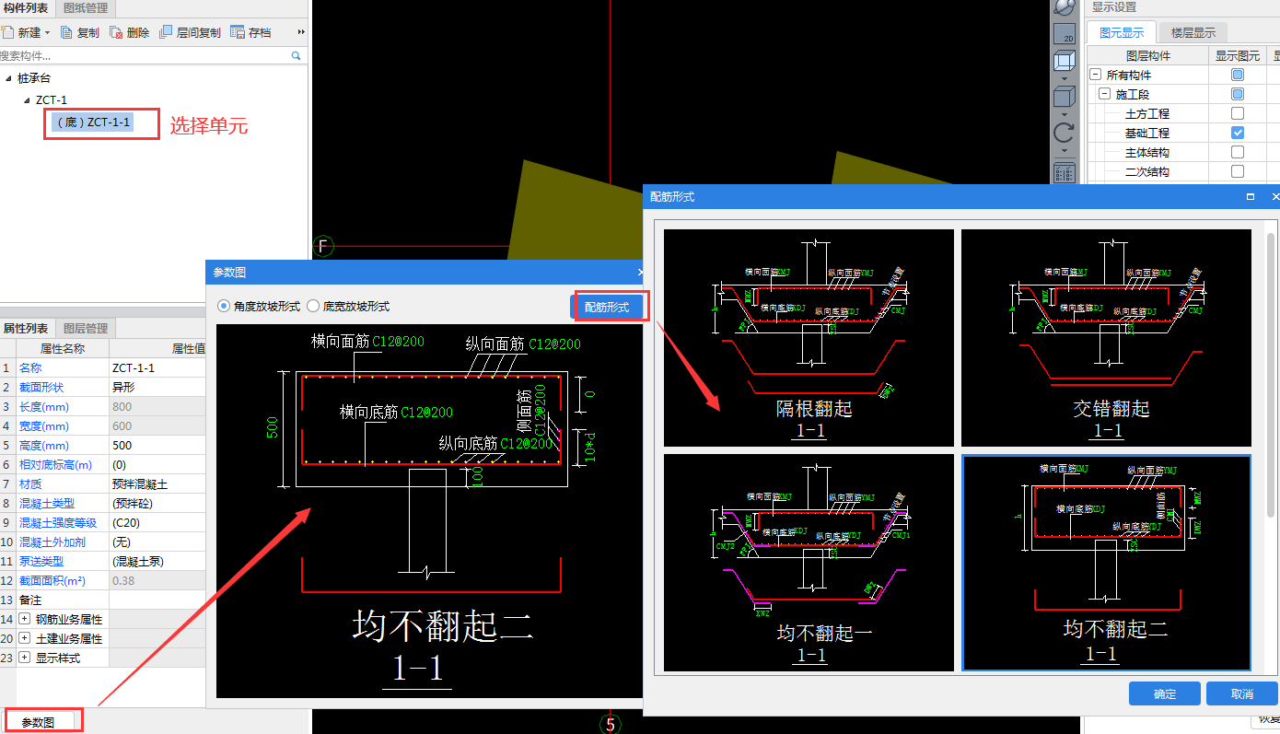Click the 新建 (New) component icon
1280x734 pixels.
(8, 32)
